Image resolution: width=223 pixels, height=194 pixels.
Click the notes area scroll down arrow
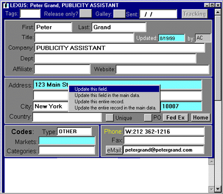[211, 189]
